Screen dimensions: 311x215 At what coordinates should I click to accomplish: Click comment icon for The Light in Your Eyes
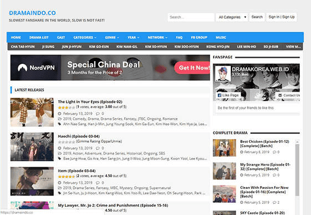tap(97, 114)
